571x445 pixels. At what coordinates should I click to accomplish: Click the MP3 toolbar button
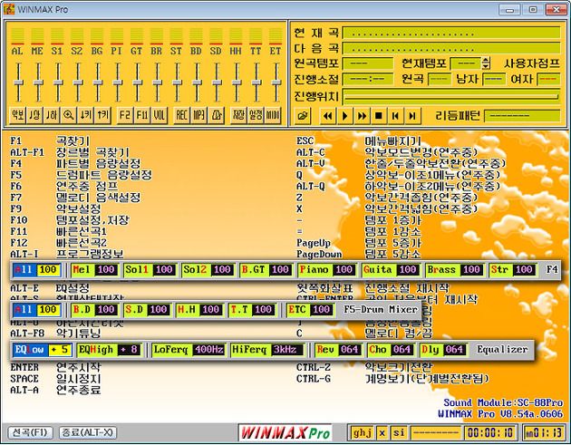pyautogui.click(x=198, y=115)
